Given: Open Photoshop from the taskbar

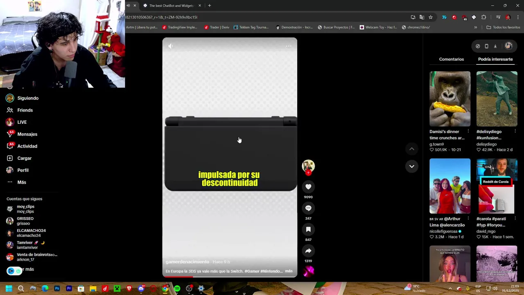Looking at the screenshot, I should click(x=57, y=289).
